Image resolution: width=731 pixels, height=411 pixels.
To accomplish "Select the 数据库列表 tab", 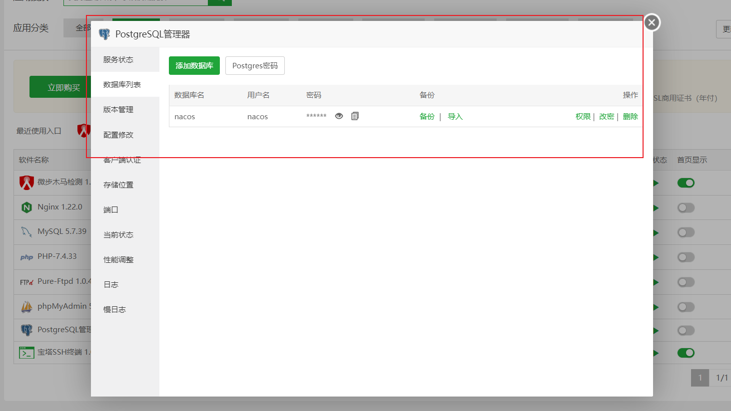I will tap(125, 84).
